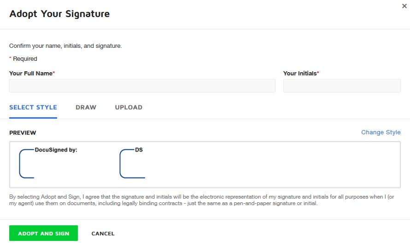Click the Your Full Name input field
The image size is (410, 246).
[x=142, y=86]
